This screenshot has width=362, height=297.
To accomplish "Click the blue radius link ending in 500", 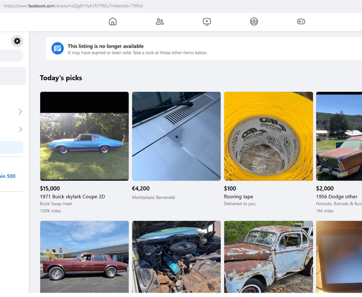I will (8, 176).
